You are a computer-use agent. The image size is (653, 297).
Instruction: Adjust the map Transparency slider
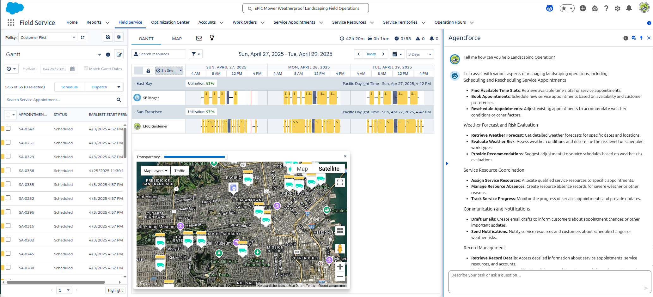pyautogui.click(x=226, y=157)
